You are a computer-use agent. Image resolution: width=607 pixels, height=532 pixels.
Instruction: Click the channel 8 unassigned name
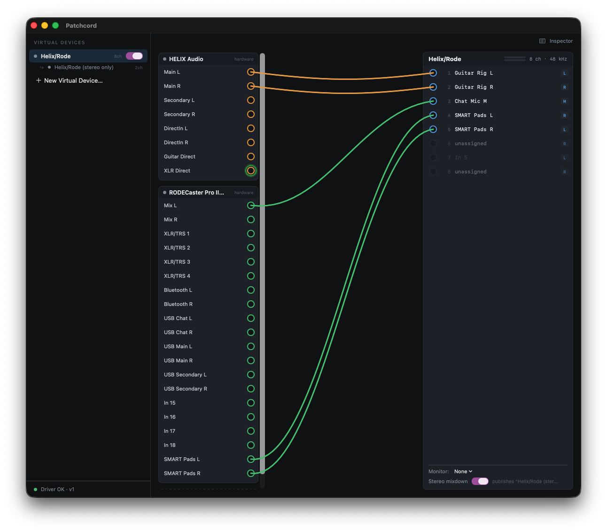[x=471, y=172]
